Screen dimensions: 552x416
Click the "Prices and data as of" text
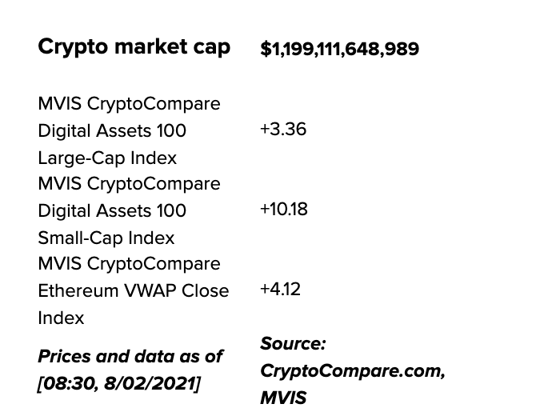coord(130,356)
